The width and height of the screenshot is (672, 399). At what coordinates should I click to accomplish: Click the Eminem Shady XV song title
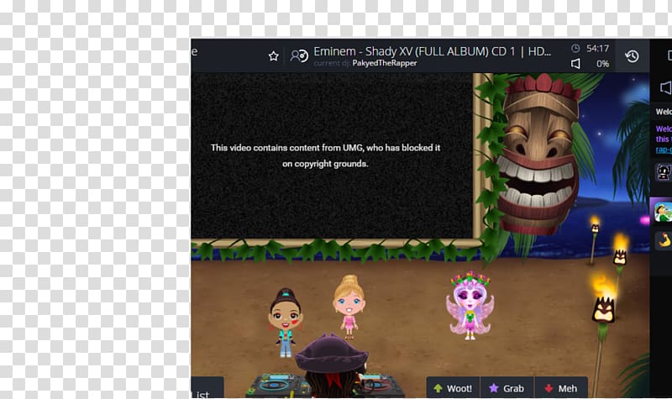432,51
